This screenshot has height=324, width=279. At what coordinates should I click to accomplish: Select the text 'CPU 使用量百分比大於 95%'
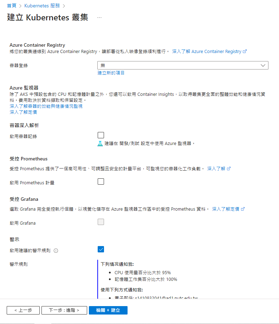(x=143, y=272)
